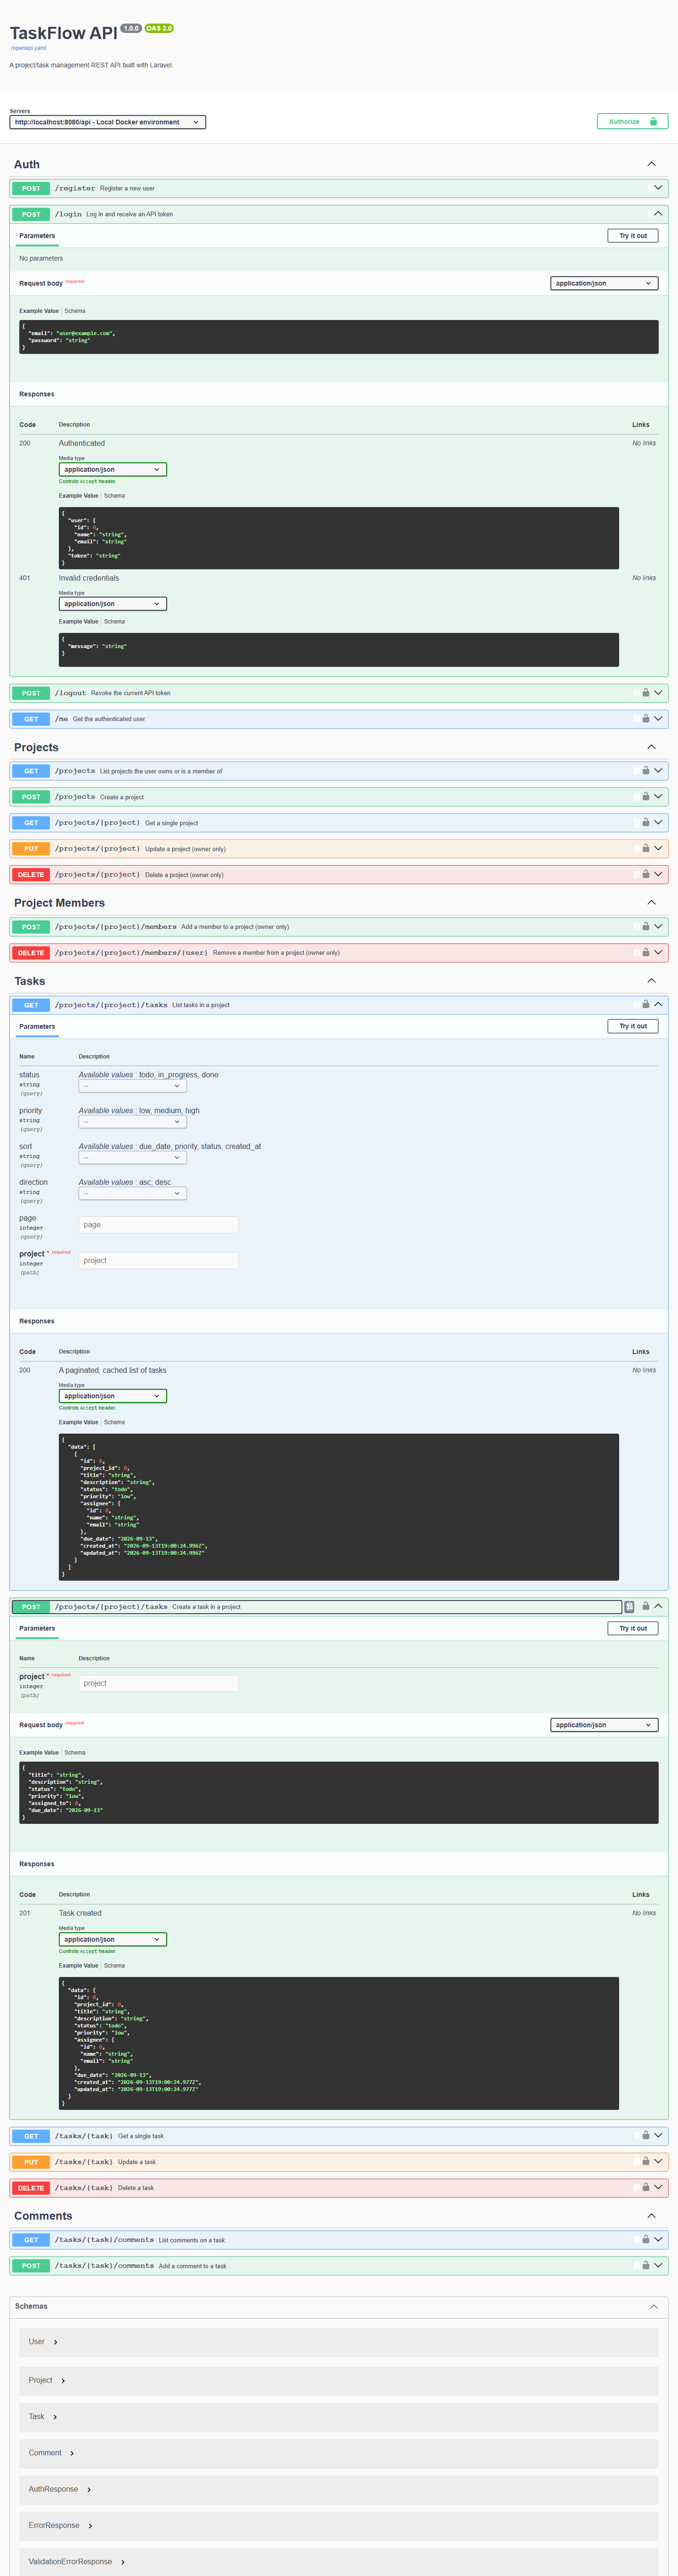Click the lock icon on PUT /tasks/{task}
The height and width of the screenshot is (2576, 678).
645,2161
